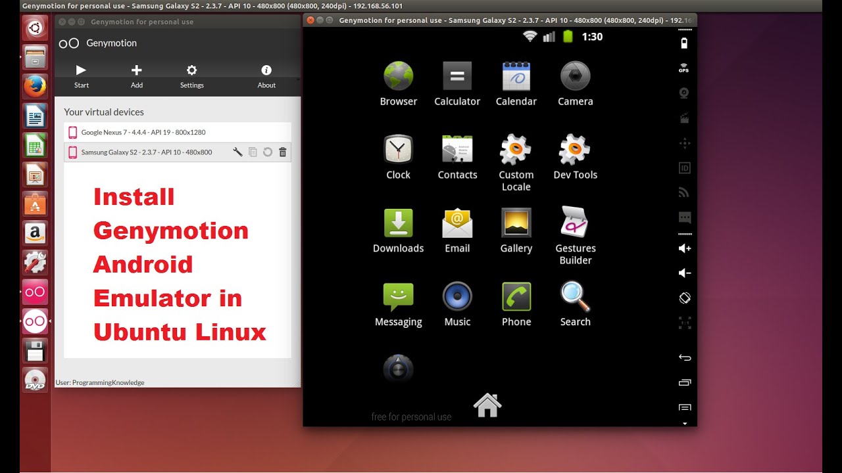This screenshot has width=842, height=473.
Task: Click the Recent apps sidebar button
Action: [x=684, y=382]
